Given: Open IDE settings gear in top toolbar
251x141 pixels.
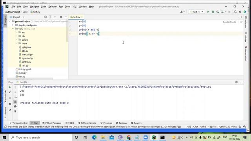Looking at the screenshot, I should tap(240, 12).
